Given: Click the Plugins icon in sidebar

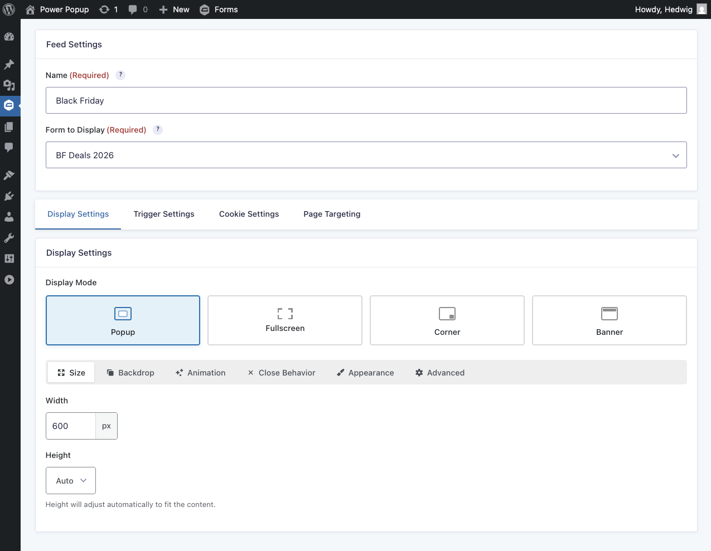Looking at the screenshot, I should (9, 196).
